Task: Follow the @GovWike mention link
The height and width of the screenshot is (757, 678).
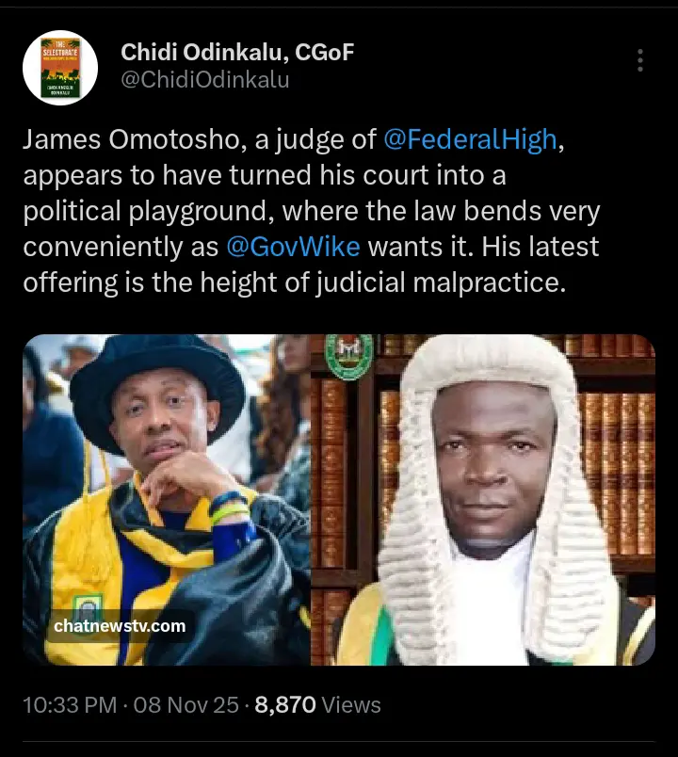Action: (294, 248)
